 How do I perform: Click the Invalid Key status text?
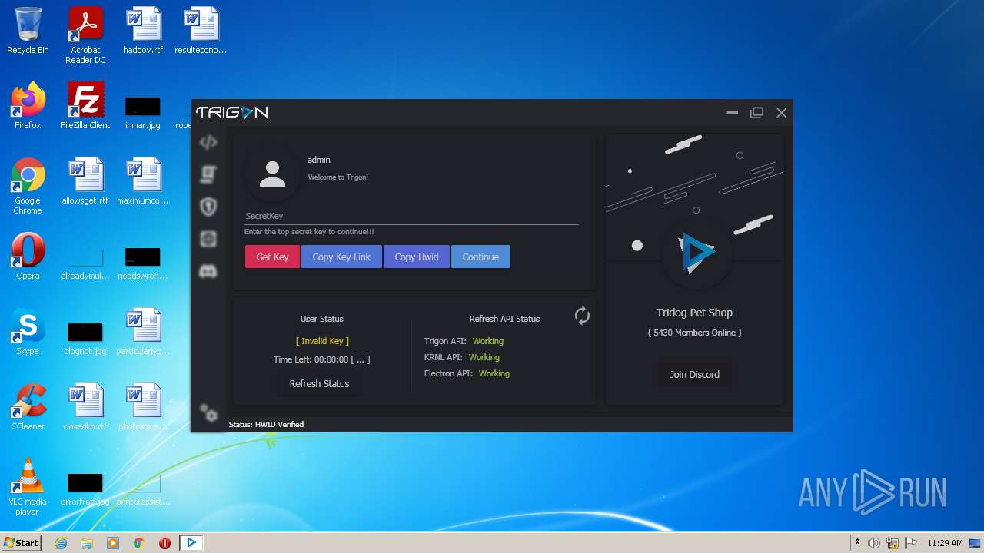pos(322,341)
